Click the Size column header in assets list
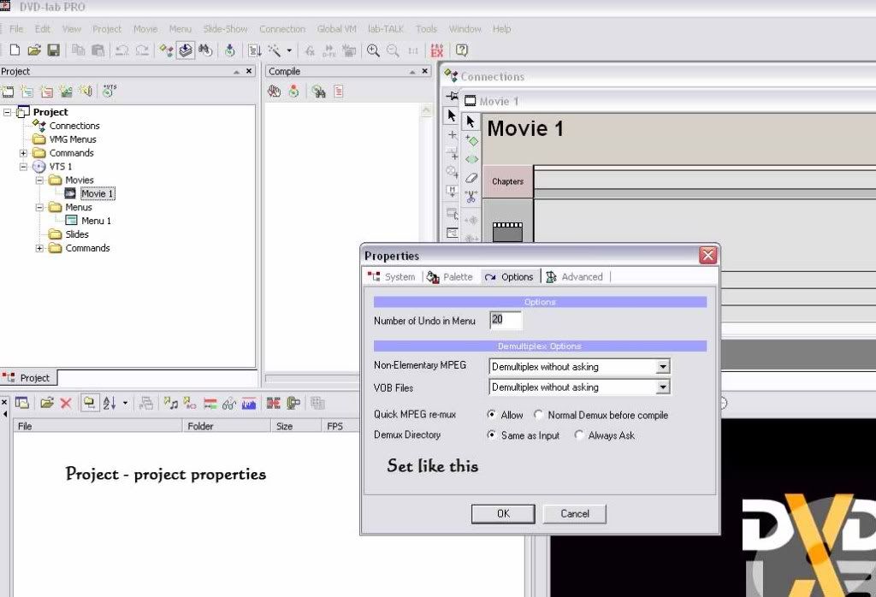Viewport: 876px width, 597px height. pyautogui.click(x=296, y=426)
